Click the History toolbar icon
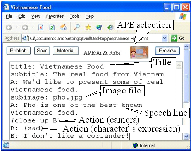The image size is (193, 152). tap(110, 27)
